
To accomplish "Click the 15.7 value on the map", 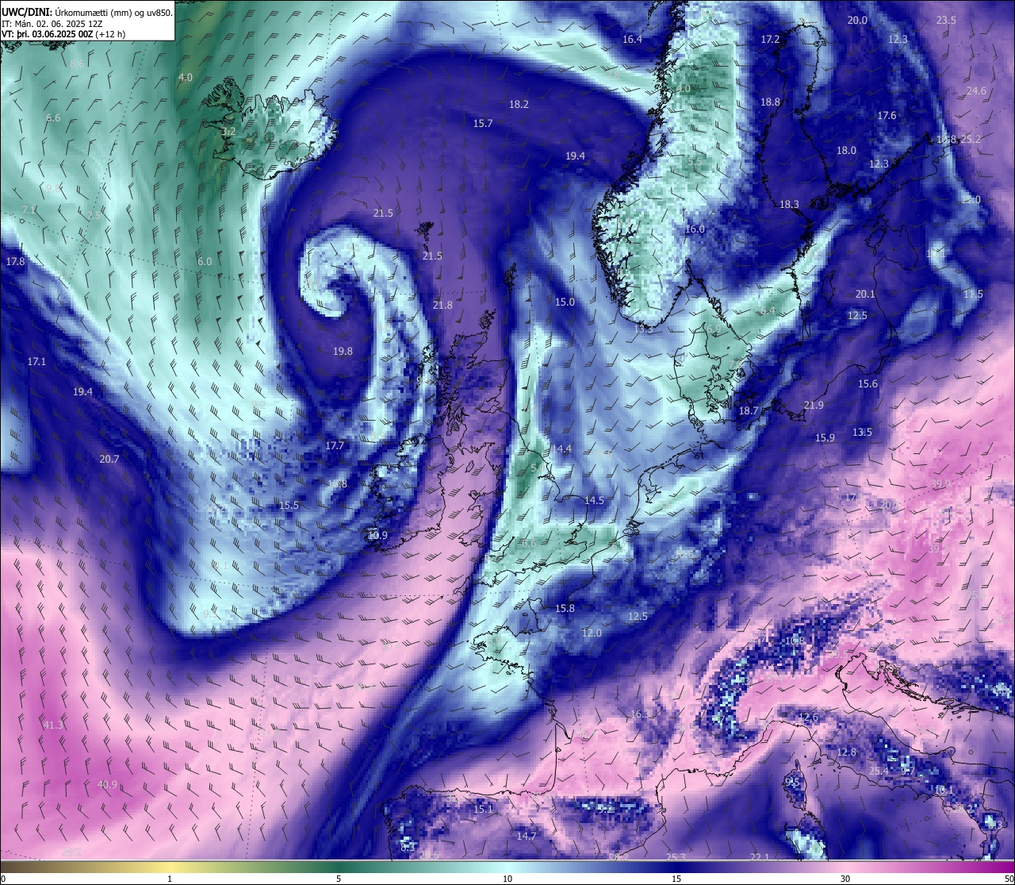I will (x=483, y=123).
